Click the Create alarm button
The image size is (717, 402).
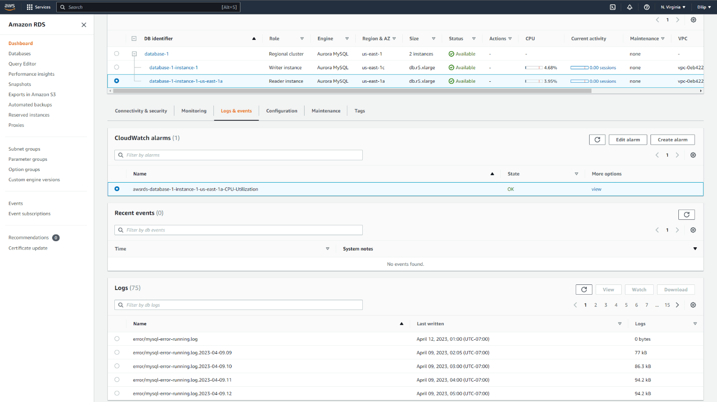coord(672,139)
